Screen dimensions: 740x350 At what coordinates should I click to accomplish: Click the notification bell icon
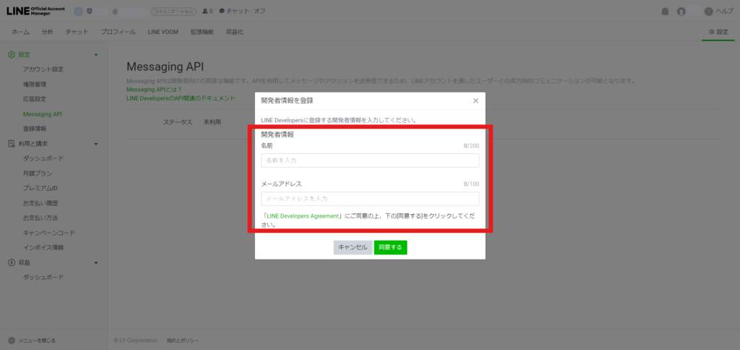pyautogui.click(x=665, y=12)
